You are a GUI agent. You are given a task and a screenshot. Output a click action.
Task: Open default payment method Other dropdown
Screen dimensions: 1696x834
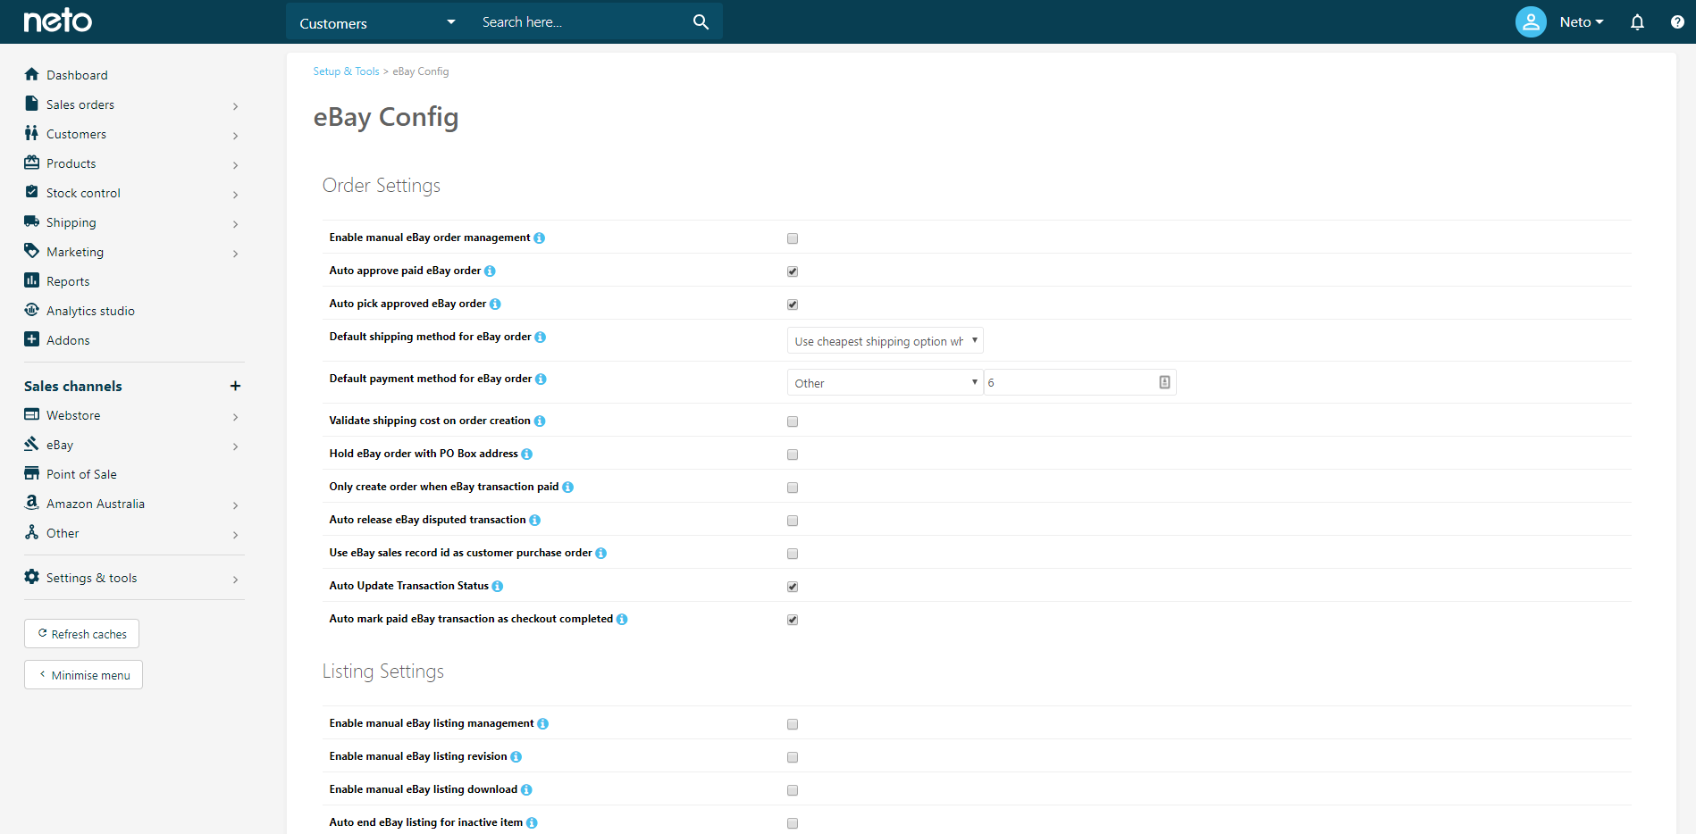(x=885, y=382)
